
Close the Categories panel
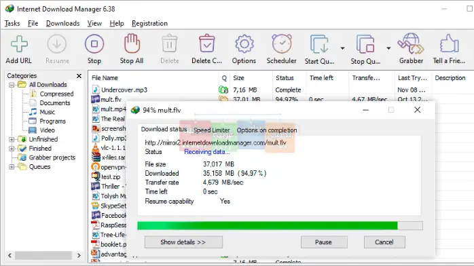(79, 76)
